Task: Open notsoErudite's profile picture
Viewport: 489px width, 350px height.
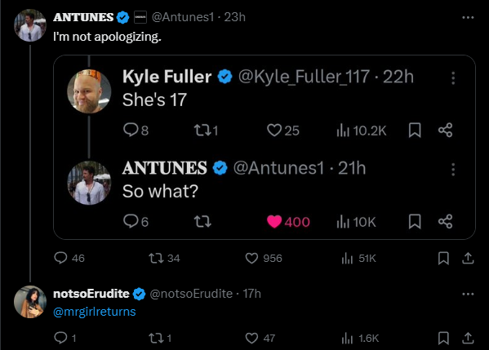Action: click(30, 302)
